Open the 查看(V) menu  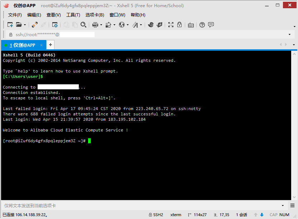[54, 15]
